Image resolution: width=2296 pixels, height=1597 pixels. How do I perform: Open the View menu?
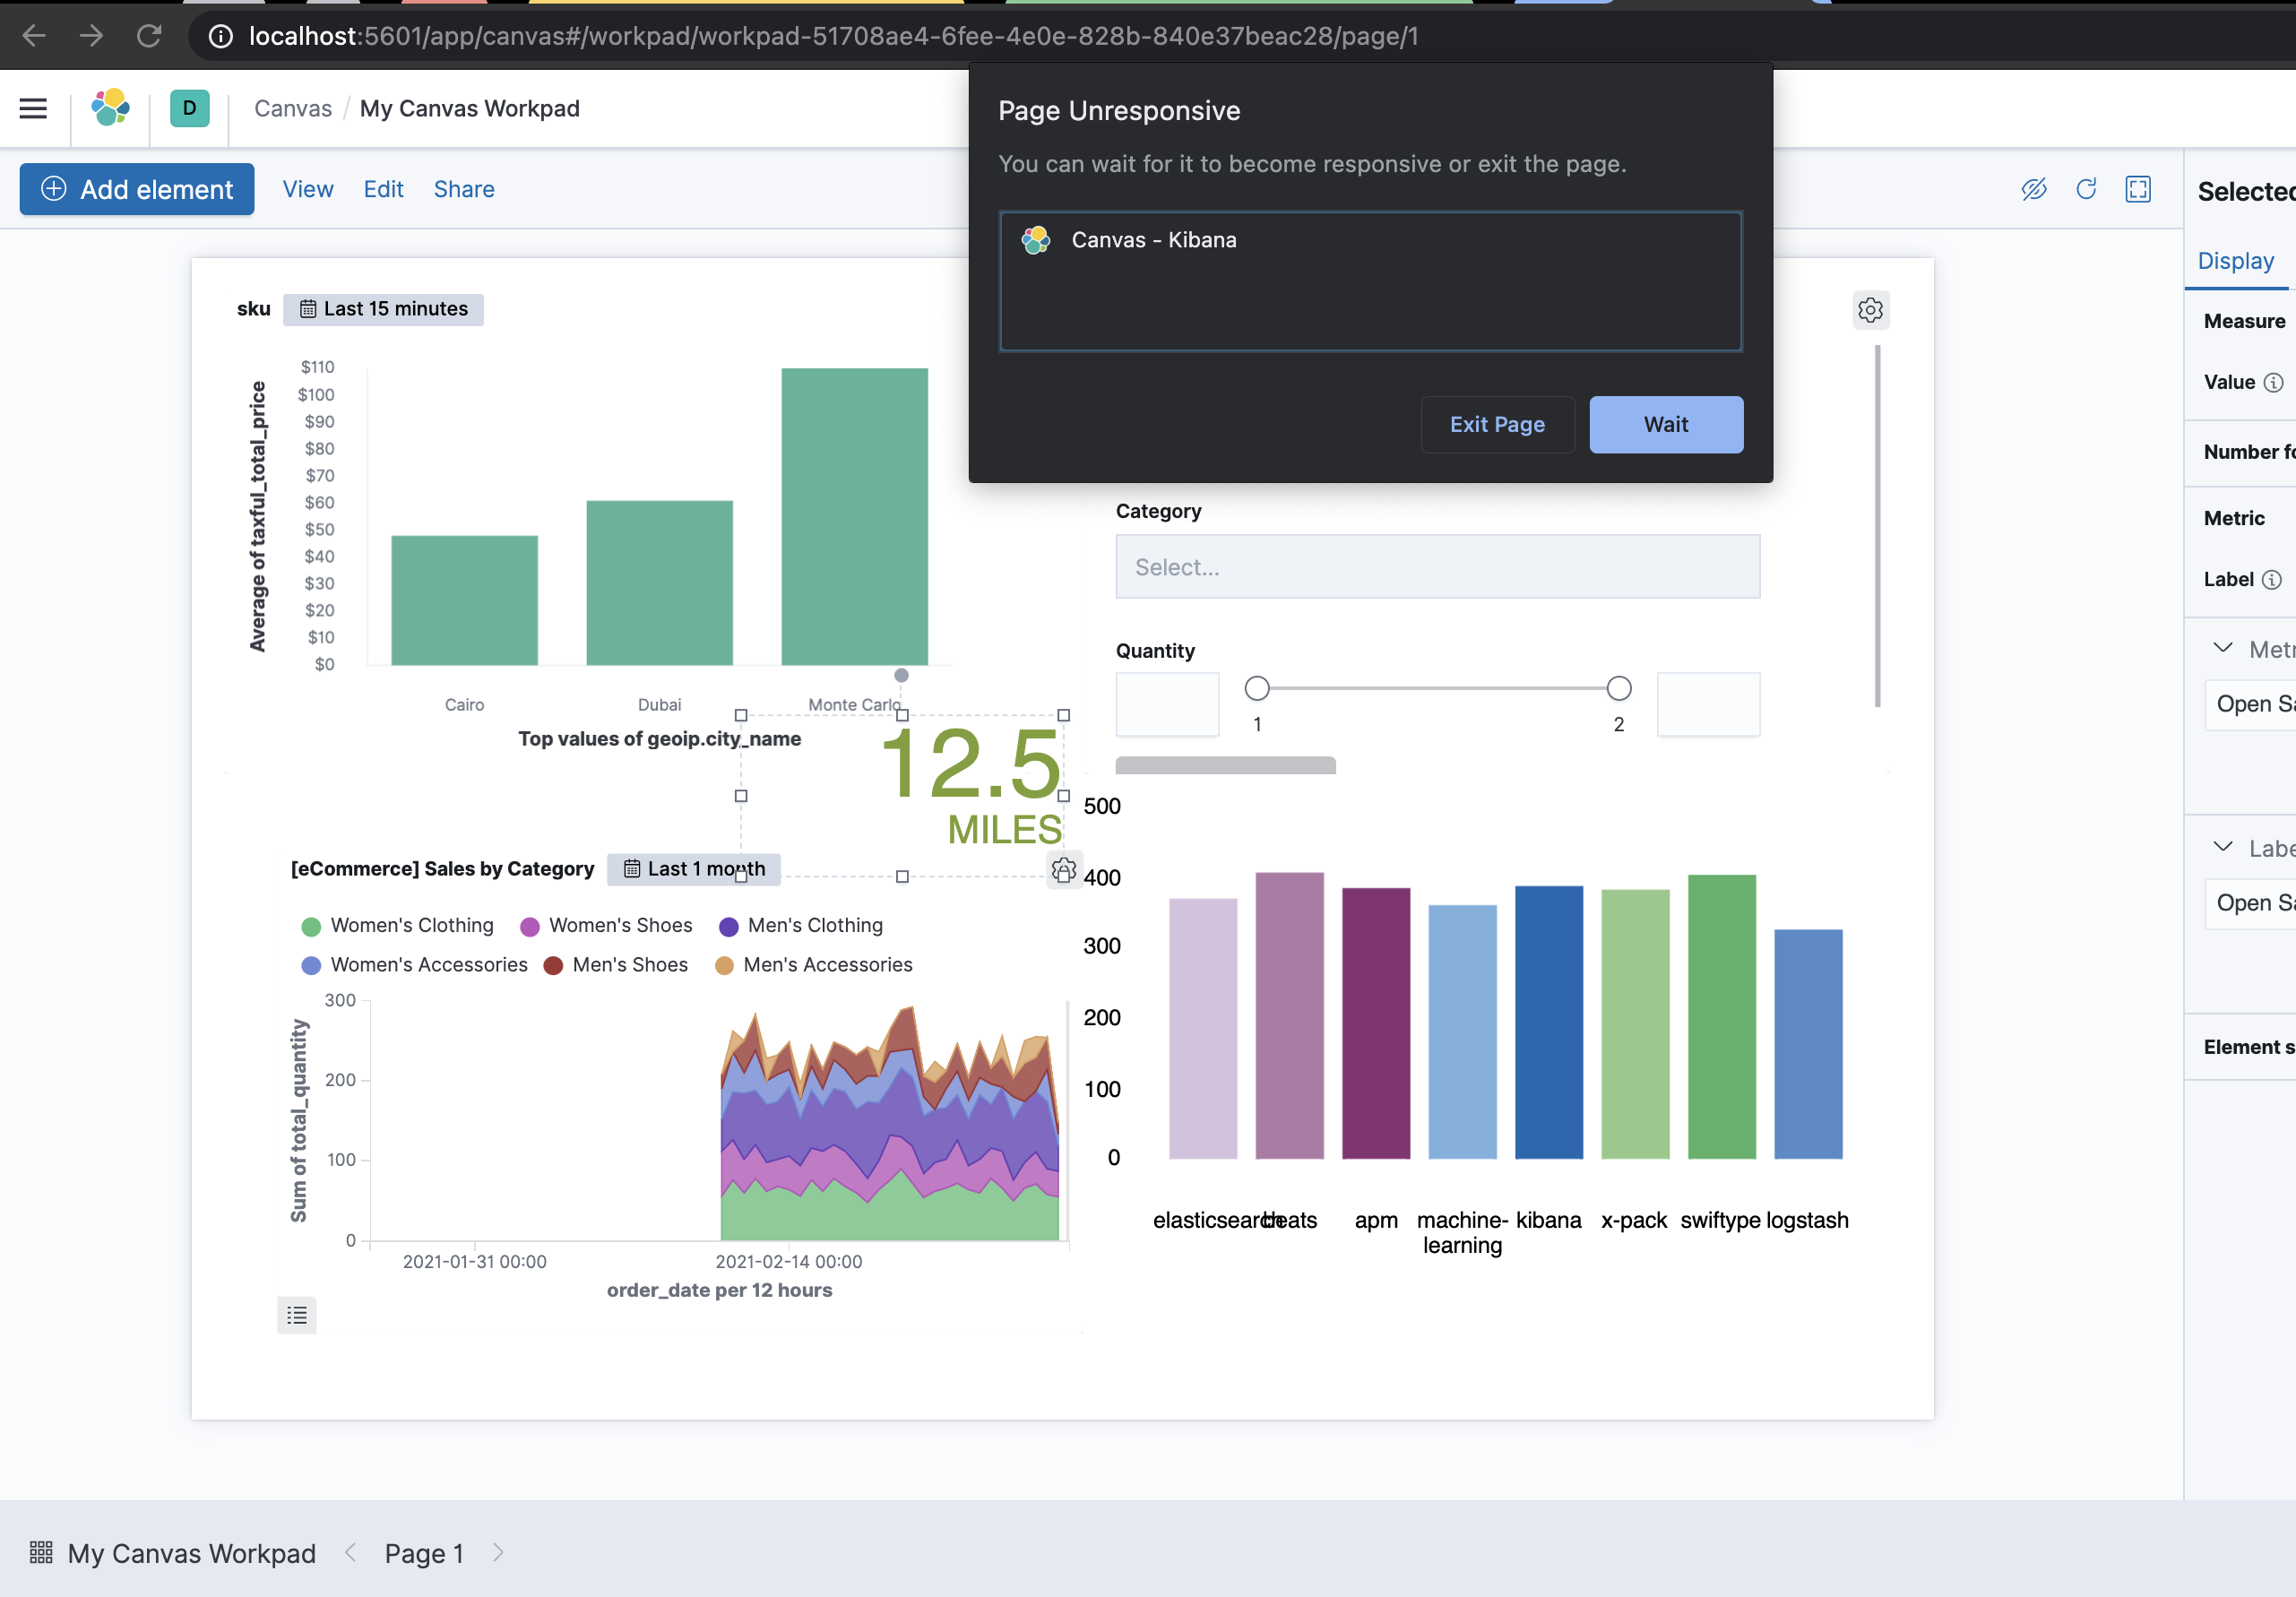coord(307,189)
